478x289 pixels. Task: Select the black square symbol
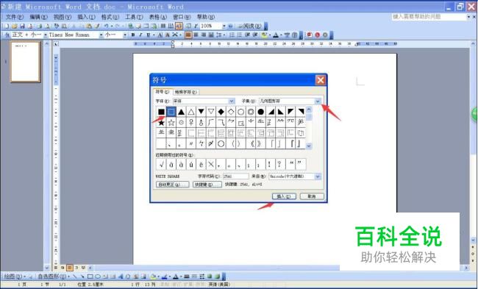pyautogui.click(x=161, y=112)
